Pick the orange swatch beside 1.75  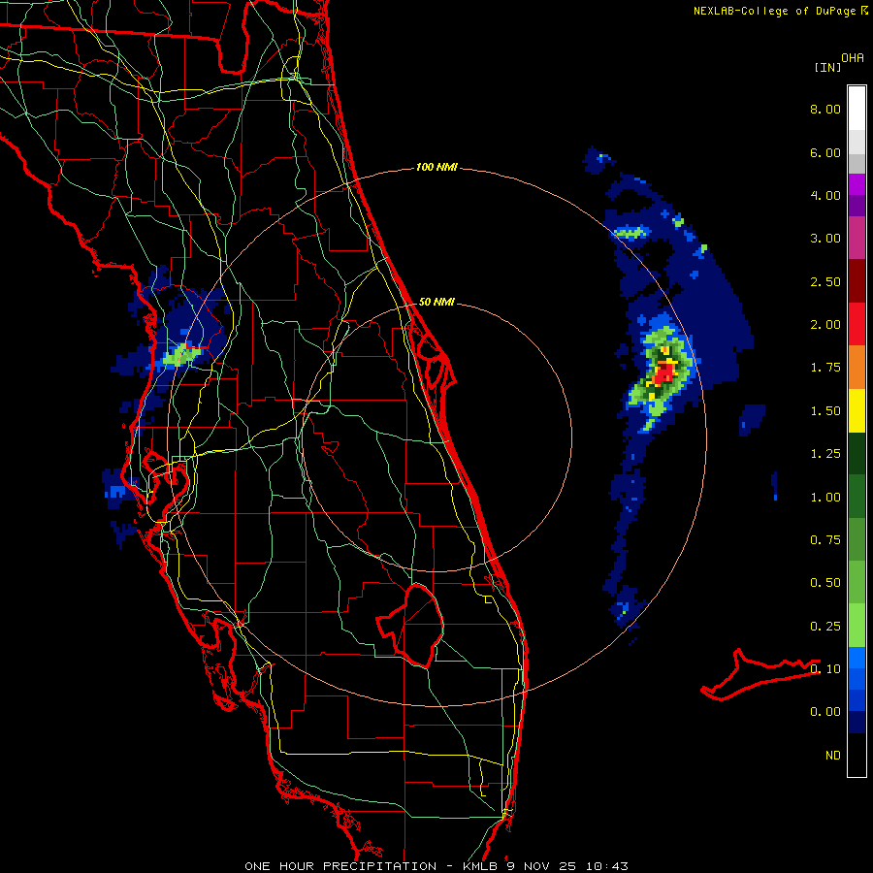[x=857, y=367]
